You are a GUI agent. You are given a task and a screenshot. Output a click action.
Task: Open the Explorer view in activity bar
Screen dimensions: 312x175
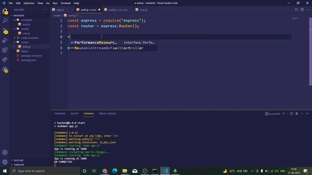pos(5,11)
